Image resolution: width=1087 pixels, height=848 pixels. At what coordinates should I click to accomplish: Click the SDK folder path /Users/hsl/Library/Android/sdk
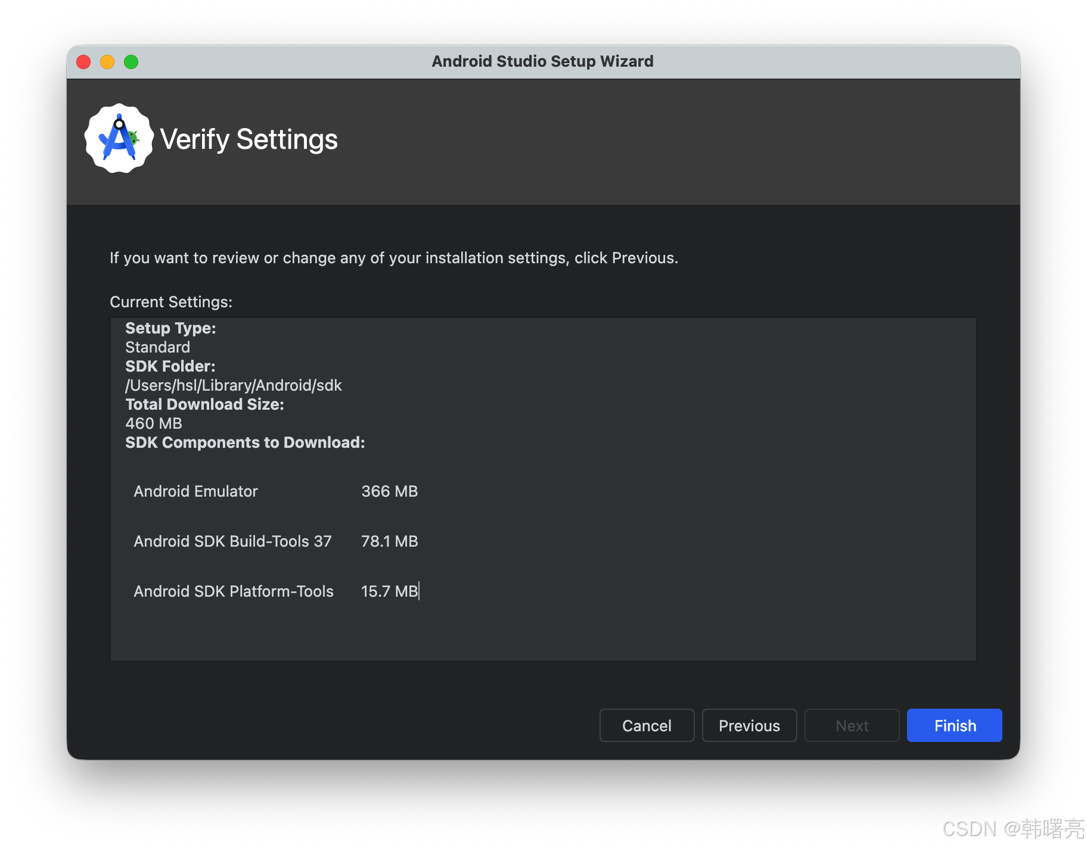tap(234, 385)
